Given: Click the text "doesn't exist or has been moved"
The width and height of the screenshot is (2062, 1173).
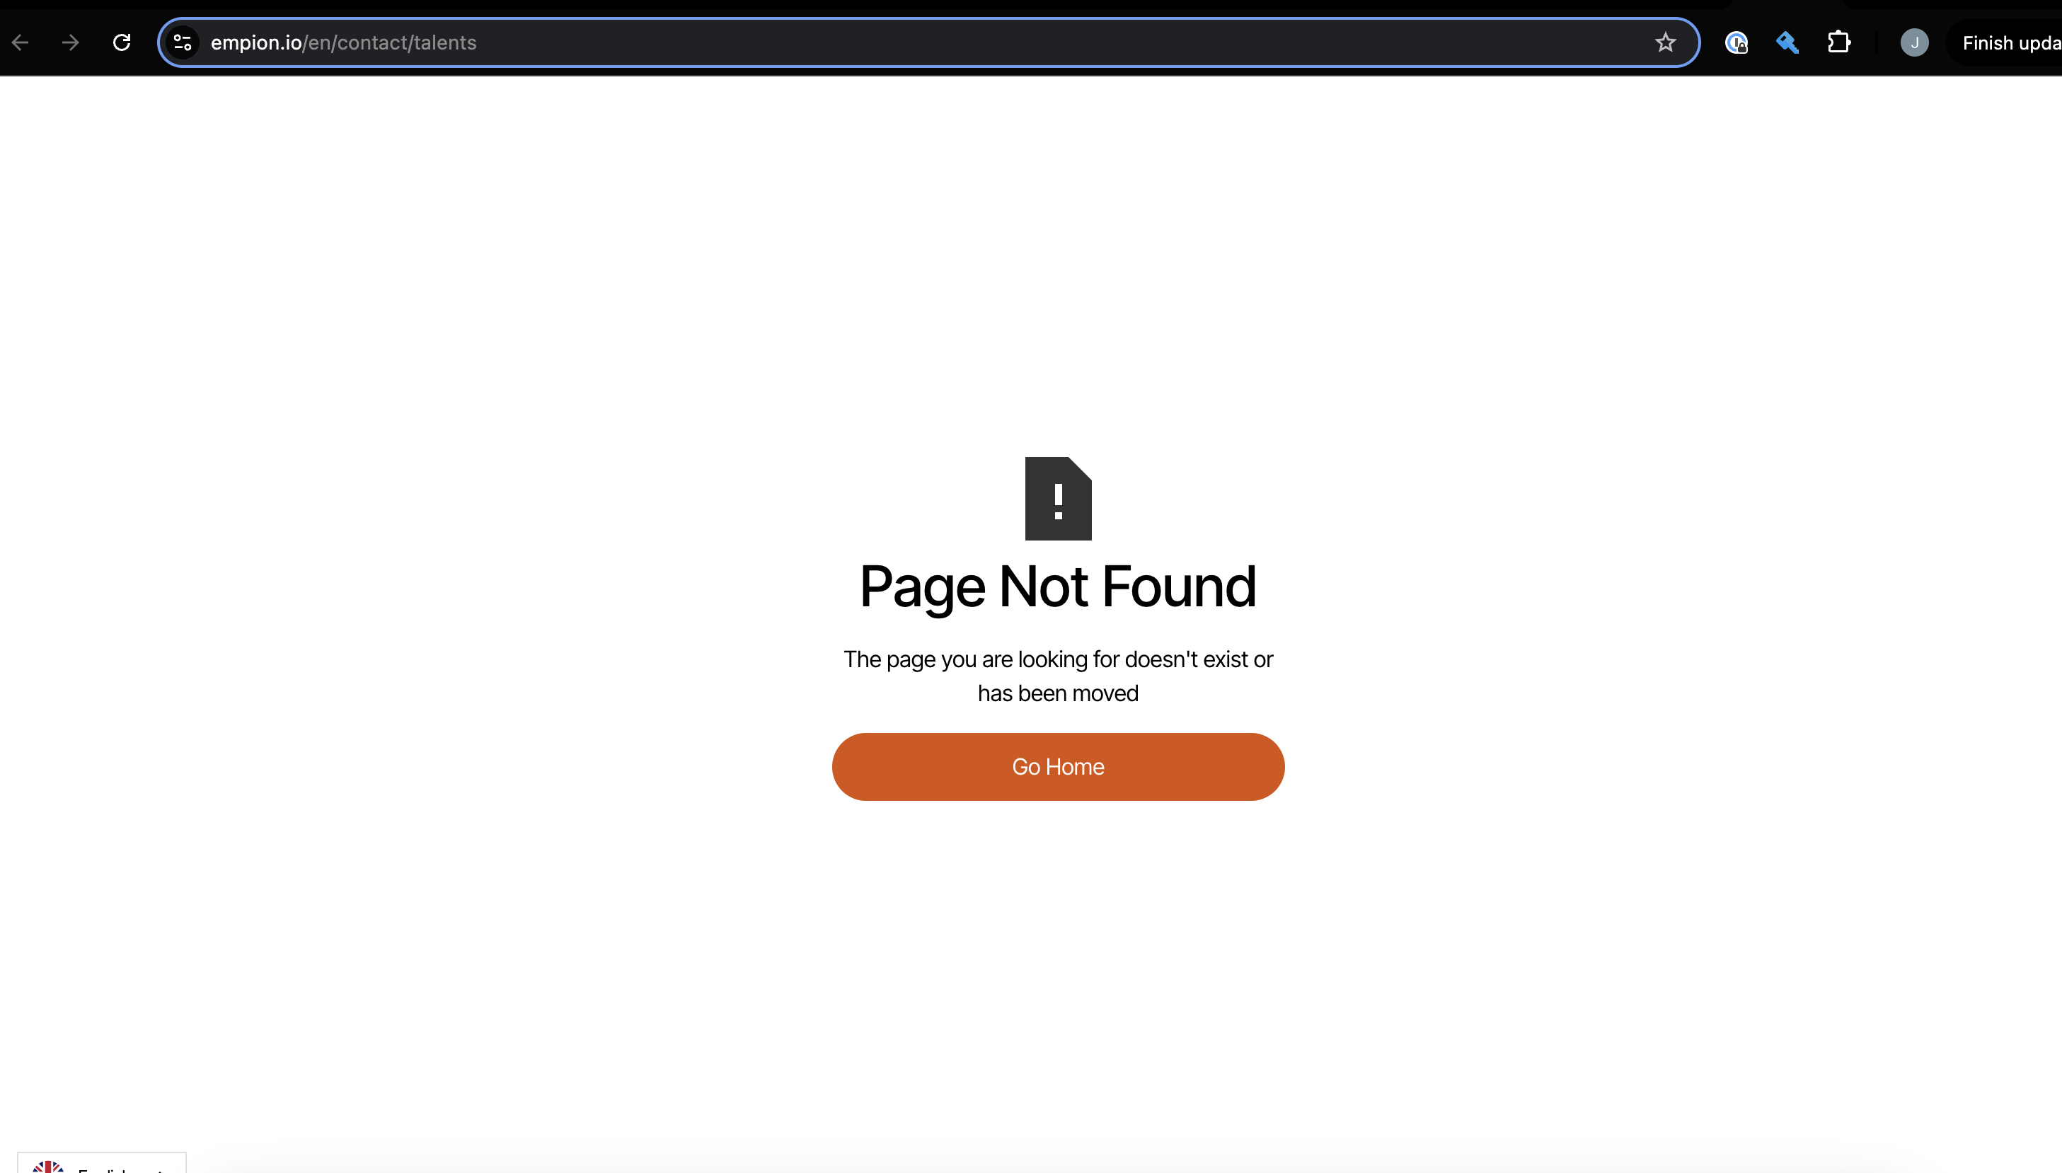Looking at the screenshot, I should coord(1057,693).
